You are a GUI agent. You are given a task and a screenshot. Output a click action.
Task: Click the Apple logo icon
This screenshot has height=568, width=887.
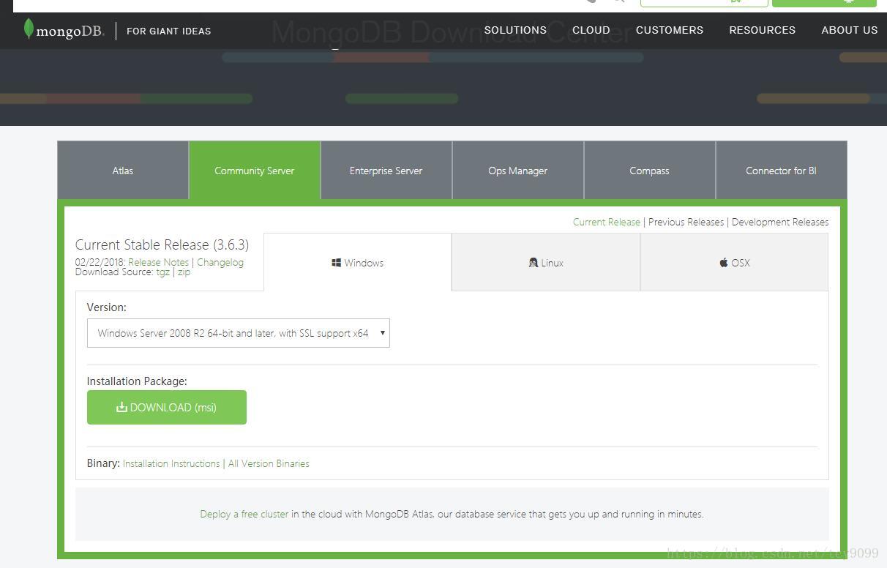(724, 262)
